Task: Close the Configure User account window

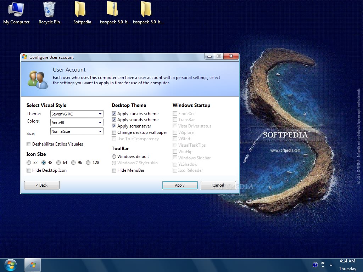Action: [x=231, y=56]
